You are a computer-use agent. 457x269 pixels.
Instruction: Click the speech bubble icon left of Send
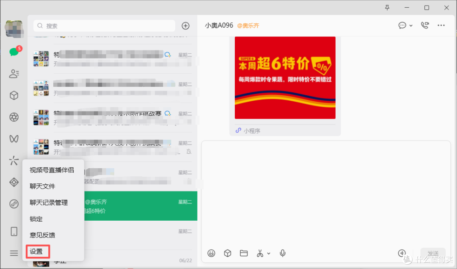[x=402, y=253]
